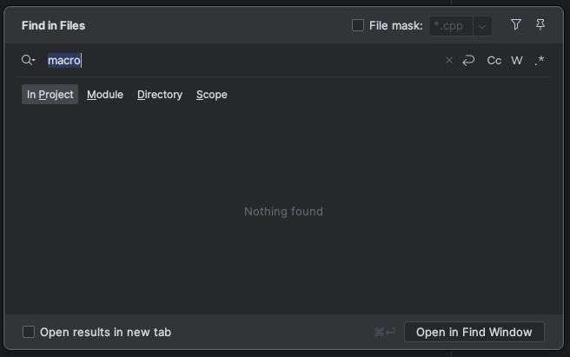Open search history magnifier icon

click(29, 60)
